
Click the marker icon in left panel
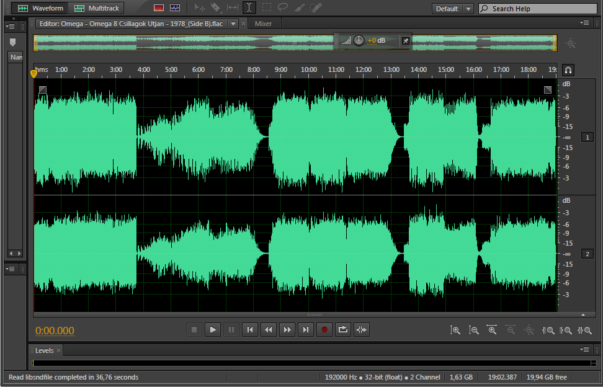(12, 42)
